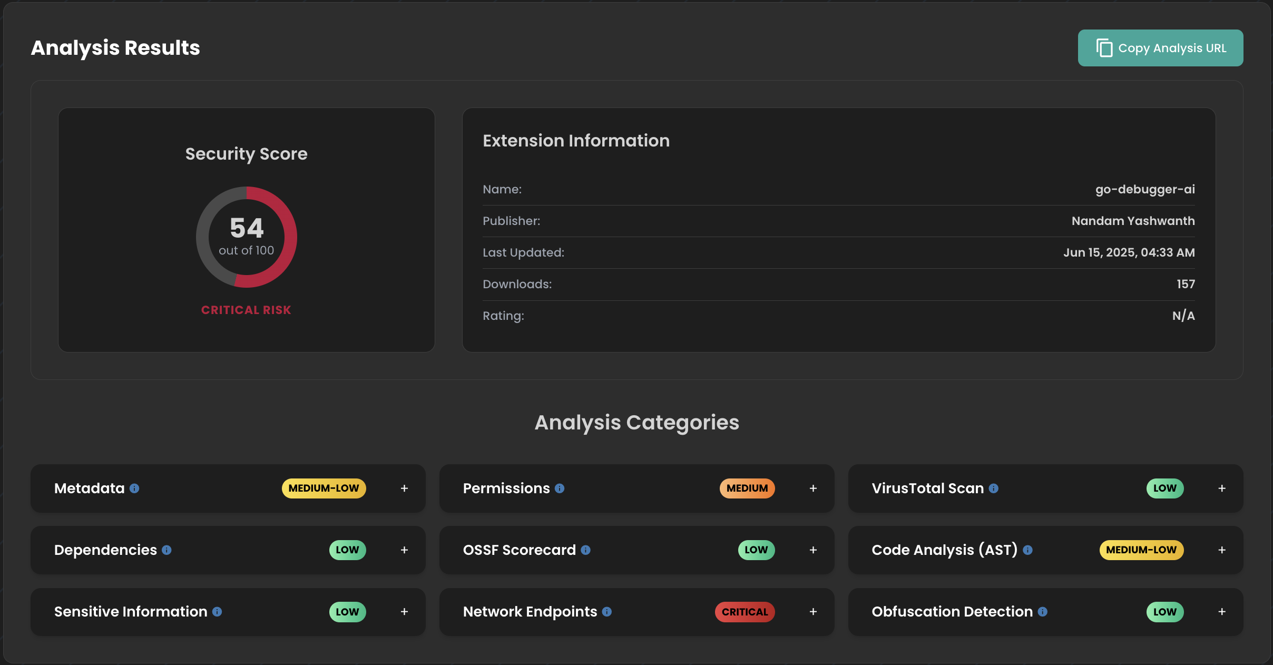Expand the Dependencies section plus
This screenshot has width=1273, height=665.
(x=404, y=550)
